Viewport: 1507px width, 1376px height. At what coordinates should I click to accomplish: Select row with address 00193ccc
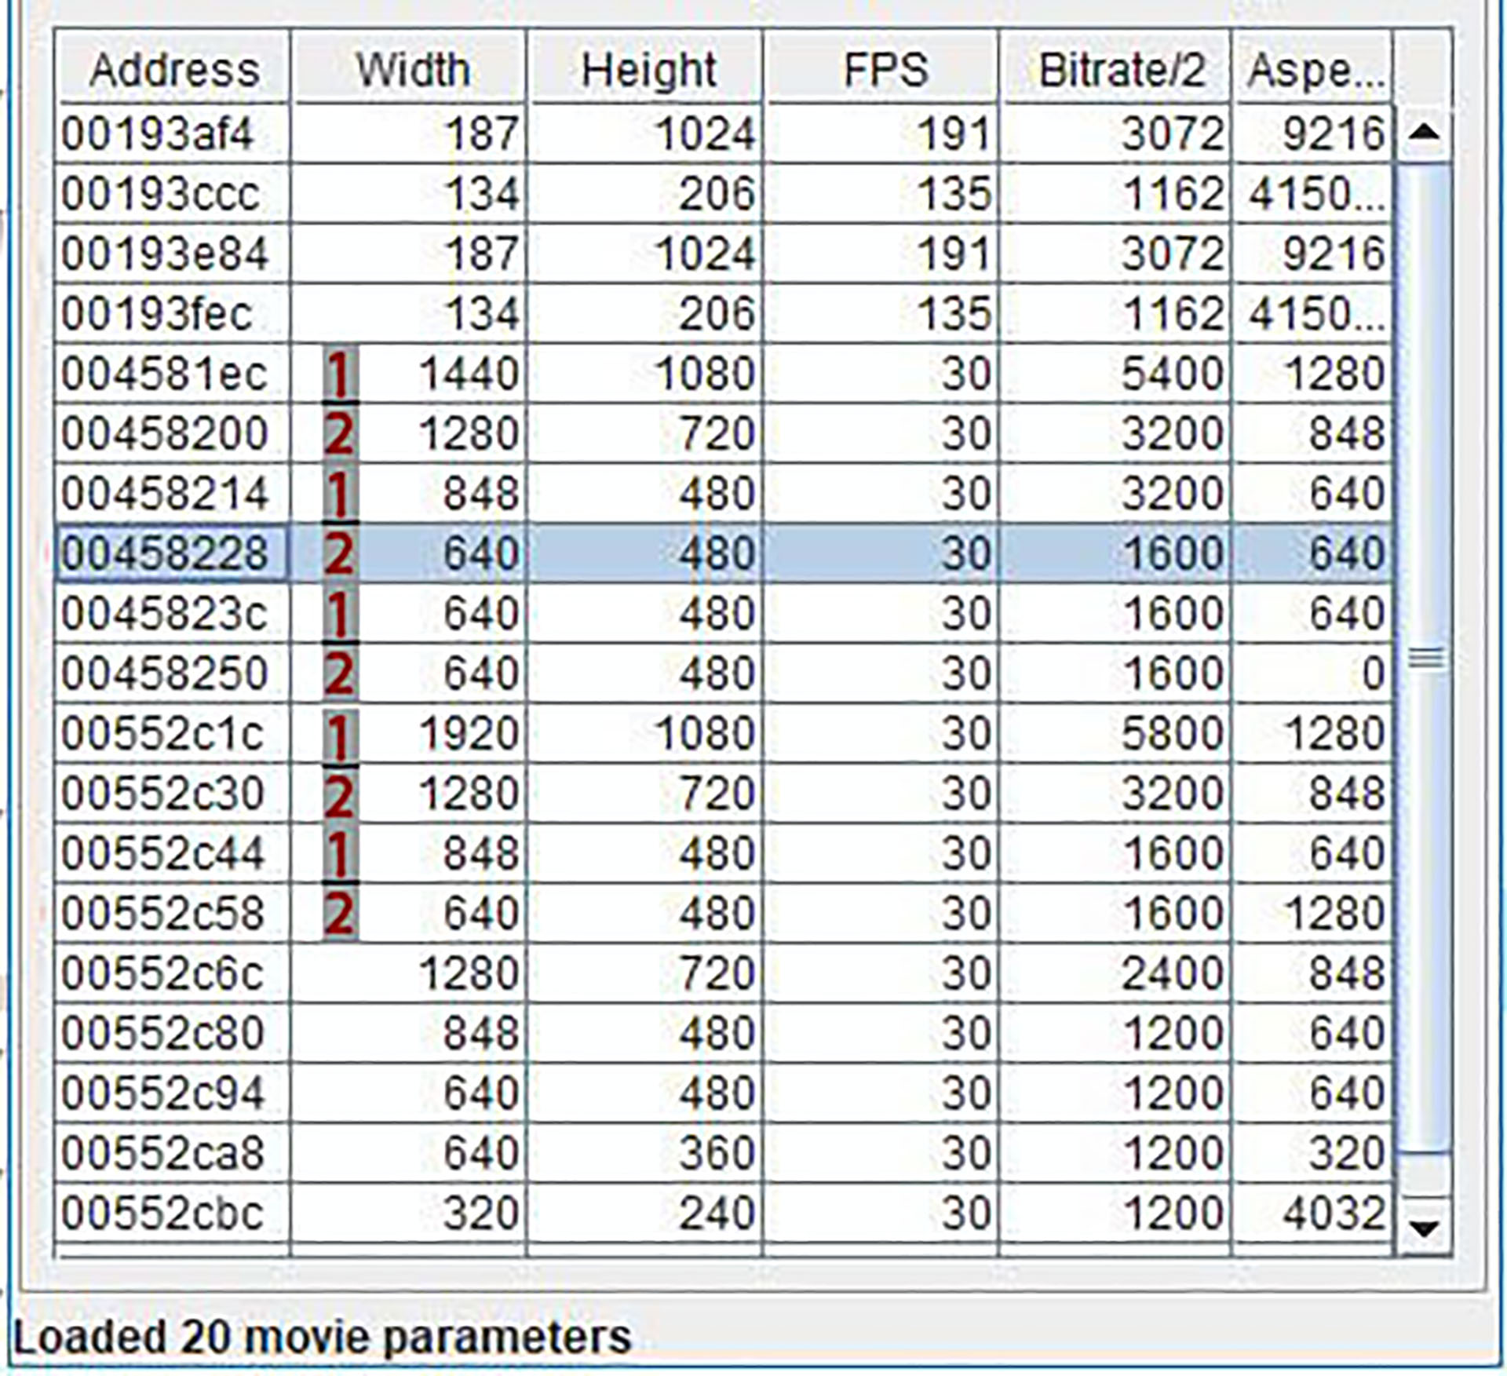[x=160, y=194]
